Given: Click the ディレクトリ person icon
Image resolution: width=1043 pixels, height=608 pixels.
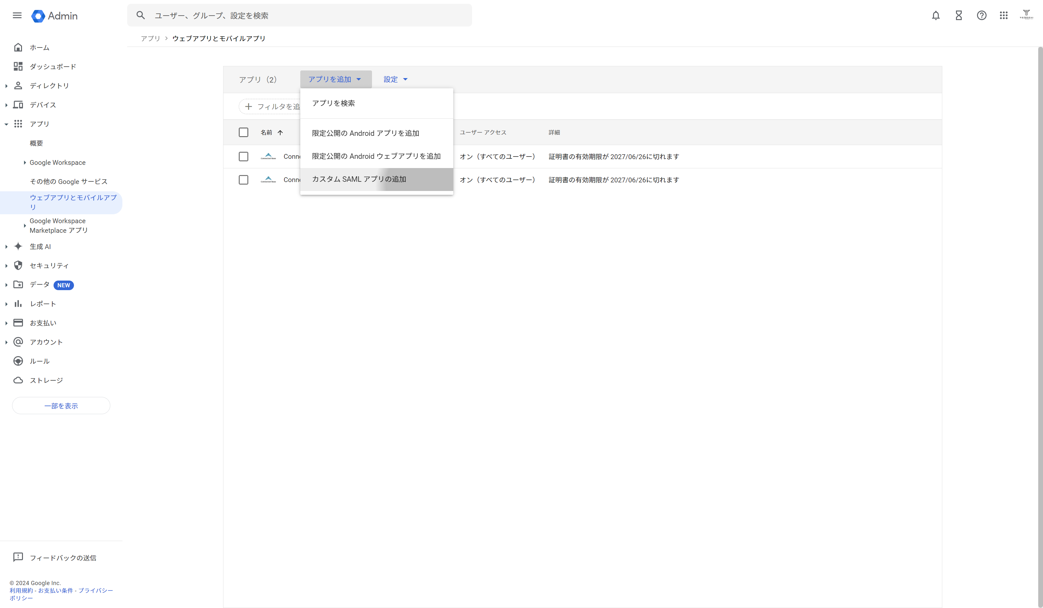Looking at the screenshot, I should coord(18,86).
